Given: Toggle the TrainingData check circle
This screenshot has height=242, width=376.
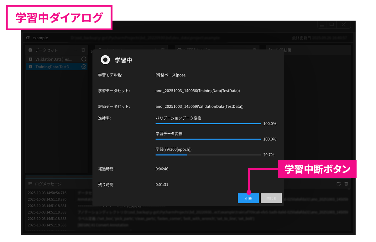Looking at the screenshot, I should pos(84,67).
